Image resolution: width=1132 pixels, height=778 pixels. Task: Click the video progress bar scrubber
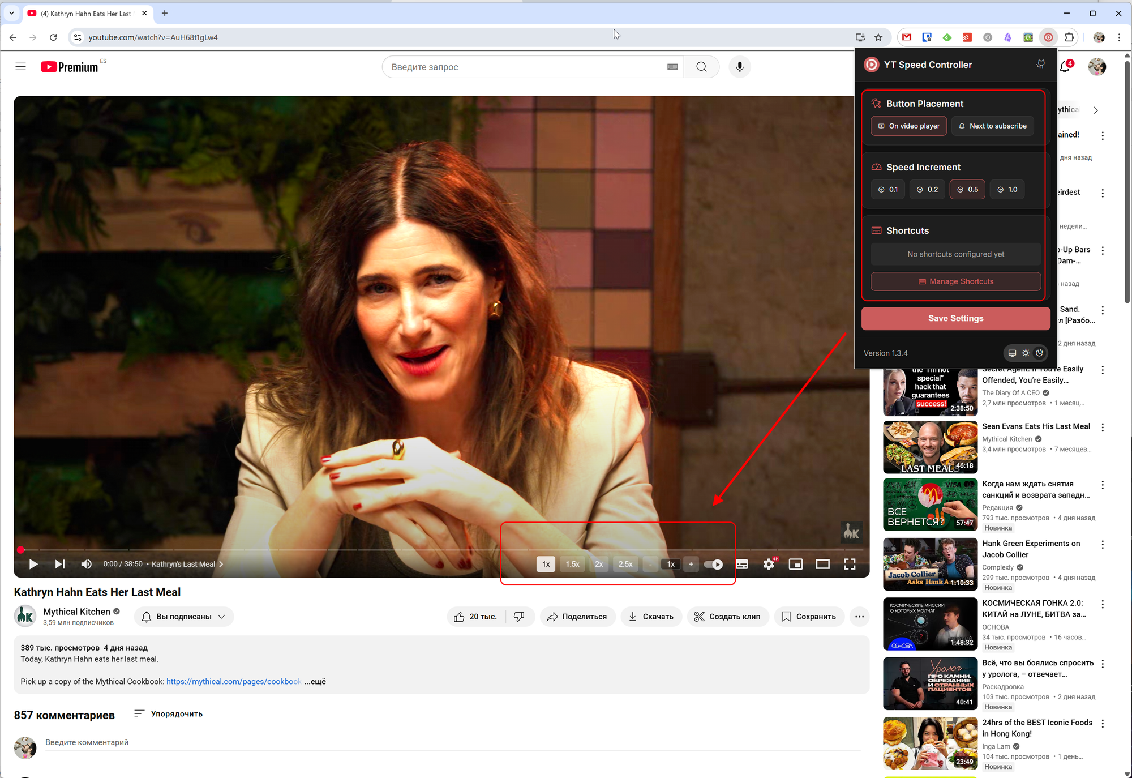pos(21,550)
